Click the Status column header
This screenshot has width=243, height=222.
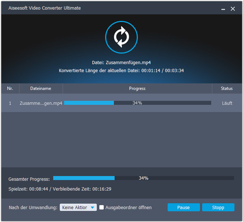pyautogui.click(x=227, y=88)
